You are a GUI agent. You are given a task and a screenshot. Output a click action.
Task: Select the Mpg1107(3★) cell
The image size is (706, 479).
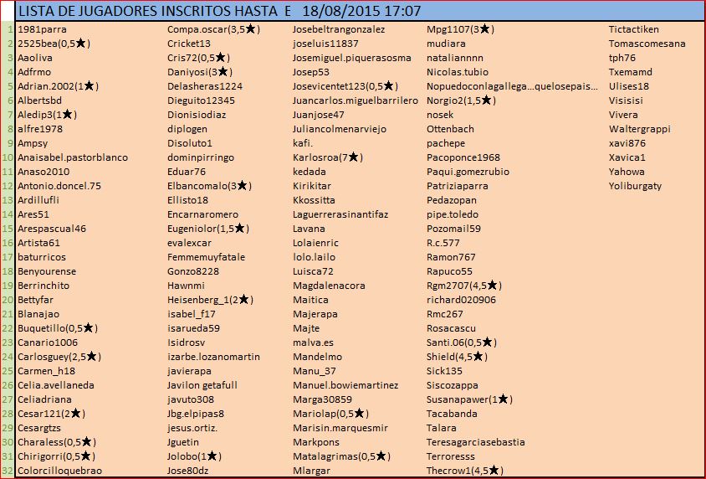coord(460,29)
